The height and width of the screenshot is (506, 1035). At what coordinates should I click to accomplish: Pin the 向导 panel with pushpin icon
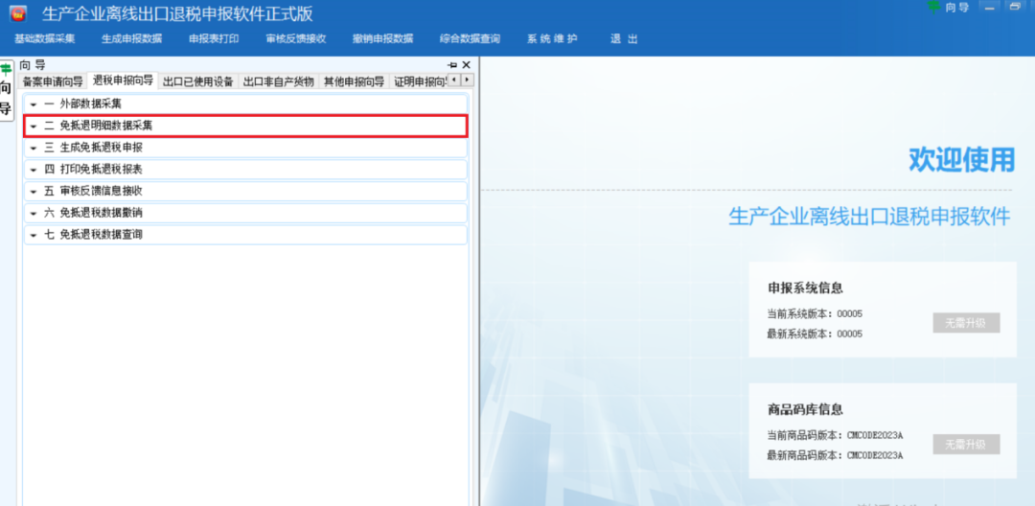[x=451, y=65]
